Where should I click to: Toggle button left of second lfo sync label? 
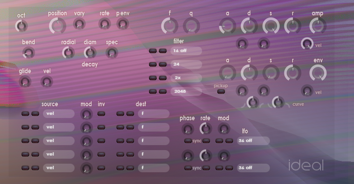pos(188,168)
